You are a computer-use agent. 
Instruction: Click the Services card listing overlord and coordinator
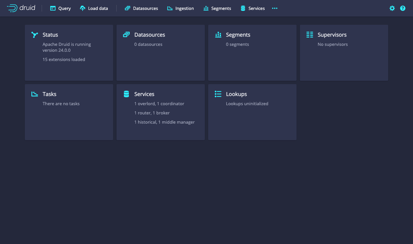pyautogui.click(x=161, y=112)
